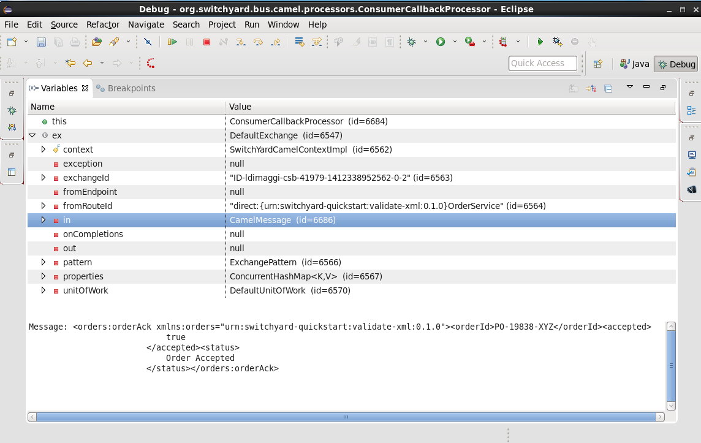Open the Run menu
The height and width of the screenshot is (443, 701).
click(252, 25)
